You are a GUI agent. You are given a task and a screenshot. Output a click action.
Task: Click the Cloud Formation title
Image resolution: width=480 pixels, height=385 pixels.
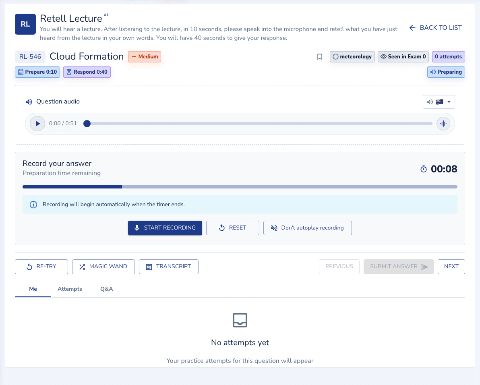pos(87,56)
